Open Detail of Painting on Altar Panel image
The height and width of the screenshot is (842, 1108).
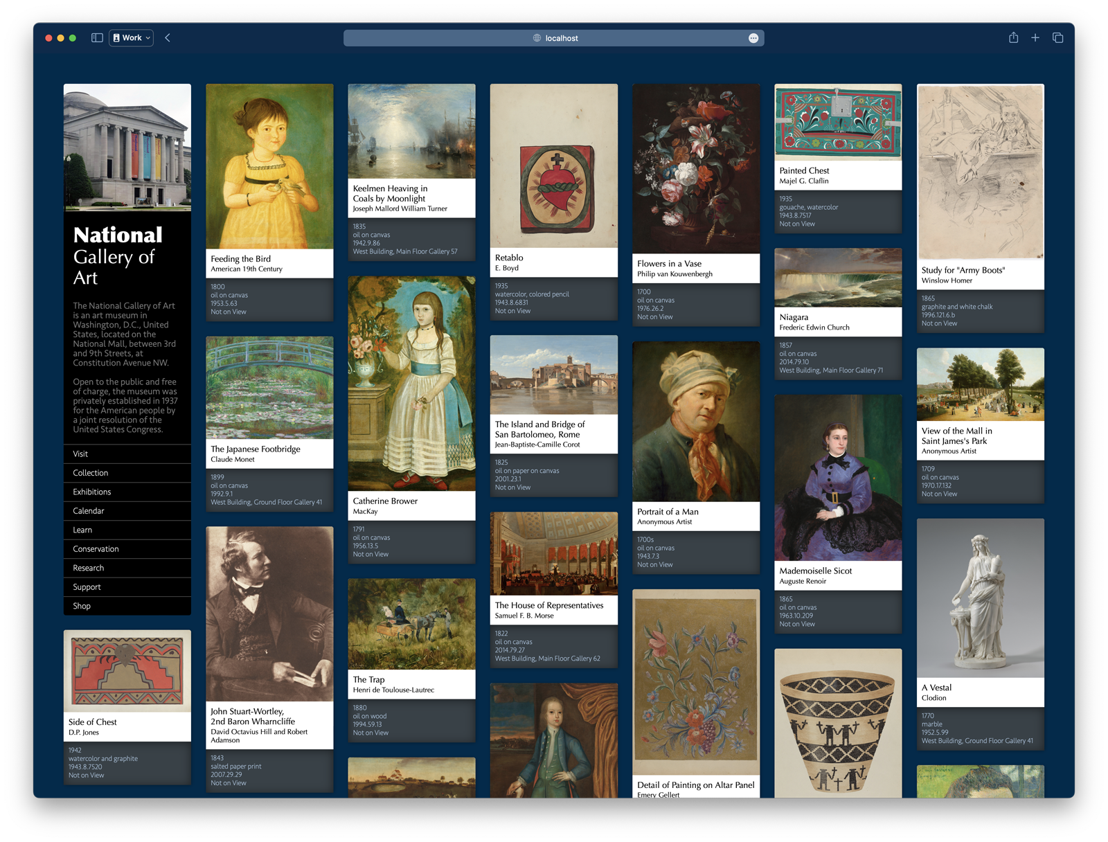[x=696, y=682]
